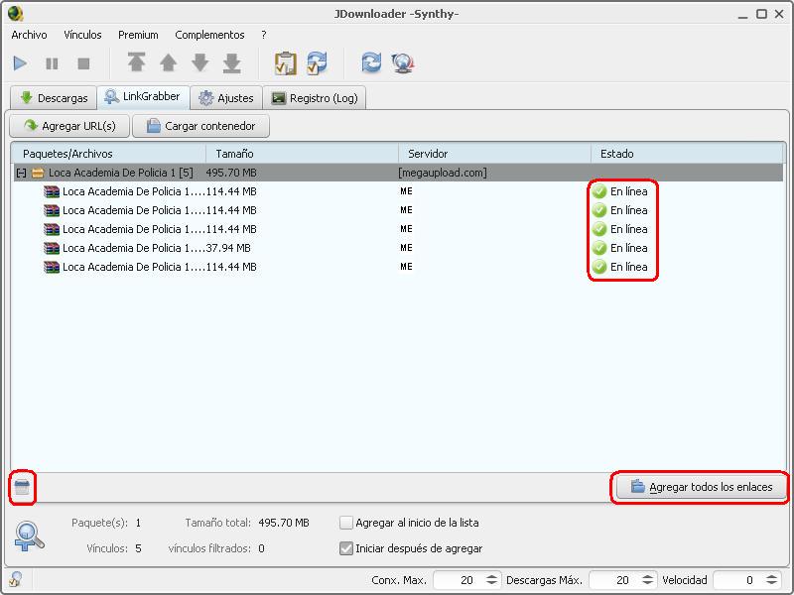Click [megaupload.com] server cell
The image size is (794, 595).
click(x=442, y=173)
